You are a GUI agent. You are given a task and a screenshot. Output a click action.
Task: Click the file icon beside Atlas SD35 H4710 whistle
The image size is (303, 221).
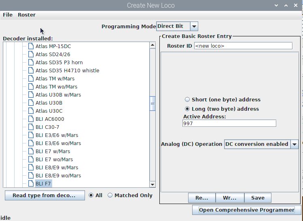point(31,71)
